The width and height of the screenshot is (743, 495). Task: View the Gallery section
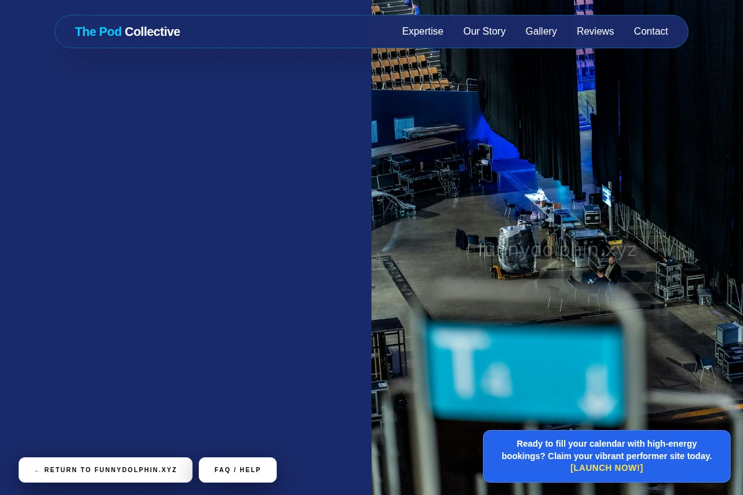(x=541, y=32)
